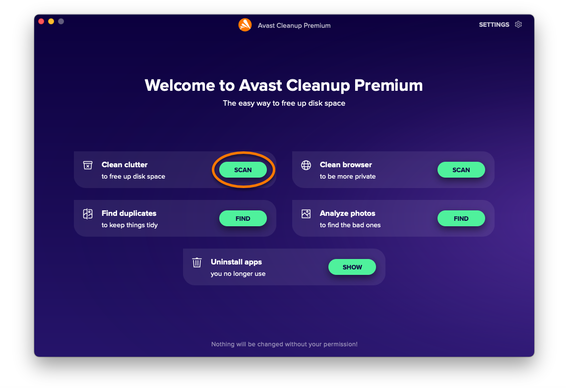Open the SETTINGS text link

point(494,24)
